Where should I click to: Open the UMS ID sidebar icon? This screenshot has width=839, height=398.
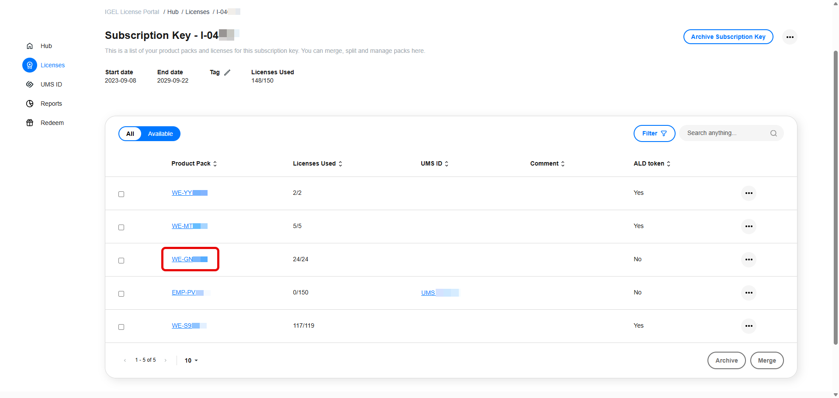30,84
